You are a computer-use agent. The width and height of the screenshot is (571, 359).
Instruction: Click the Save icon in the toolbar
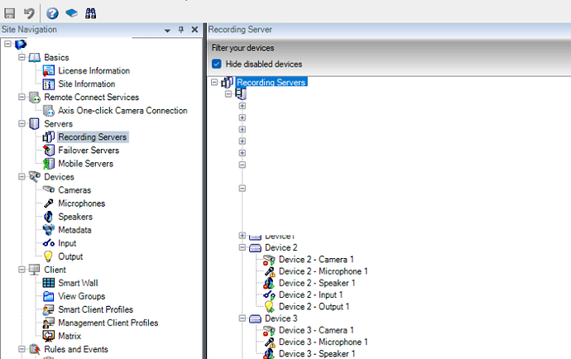pyautogui.click(x=11, y=13)
